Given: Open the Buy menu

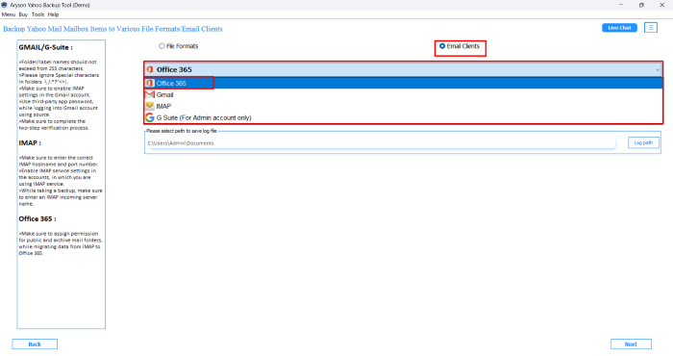Looking at the screenshot, I should (23, 14).
